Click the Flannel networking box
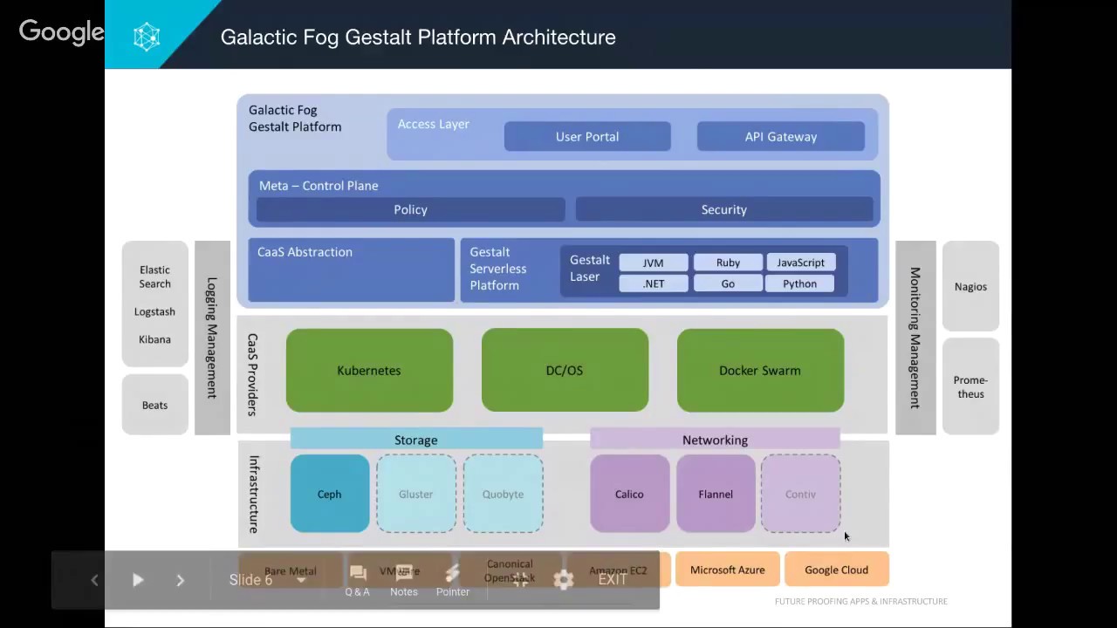Screen dimensions: 1117x628 coord(716,494)
